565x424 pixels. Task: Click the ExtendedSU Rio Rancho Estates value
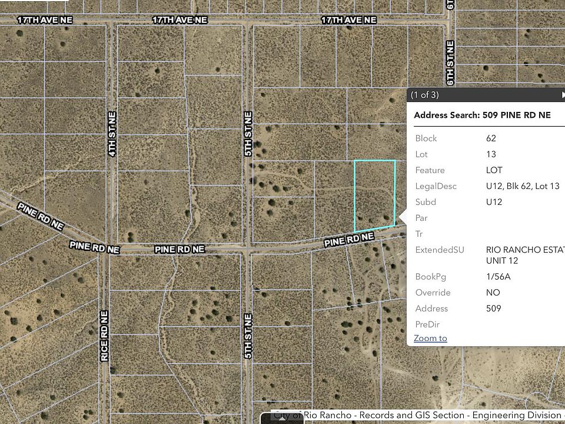[526, 255]
